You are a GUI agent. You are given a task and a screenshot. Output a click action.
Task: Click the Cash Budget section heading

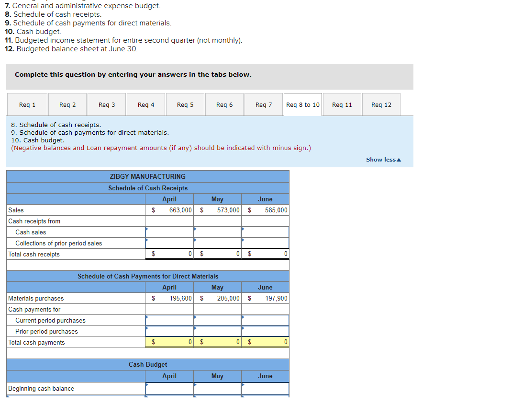click(x=148, y=364)
